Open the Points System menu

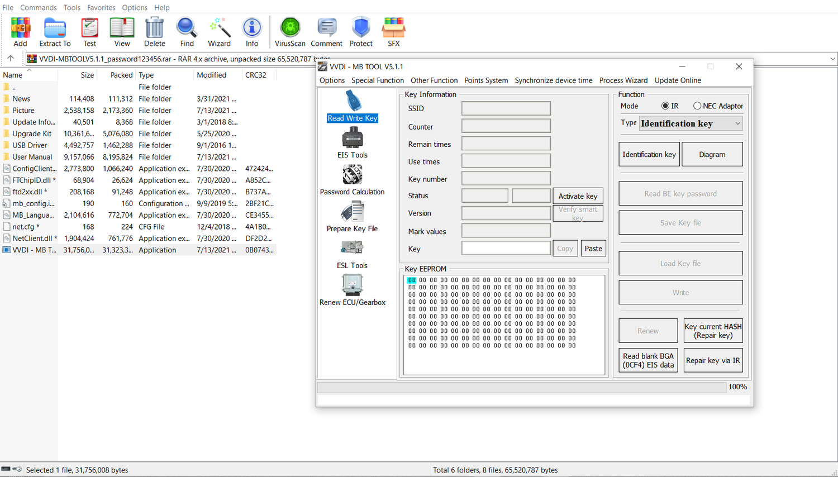(x=486, y=80)
